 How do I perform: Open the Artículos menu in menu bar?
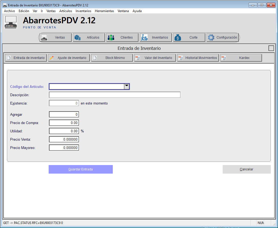coord(65,11)
